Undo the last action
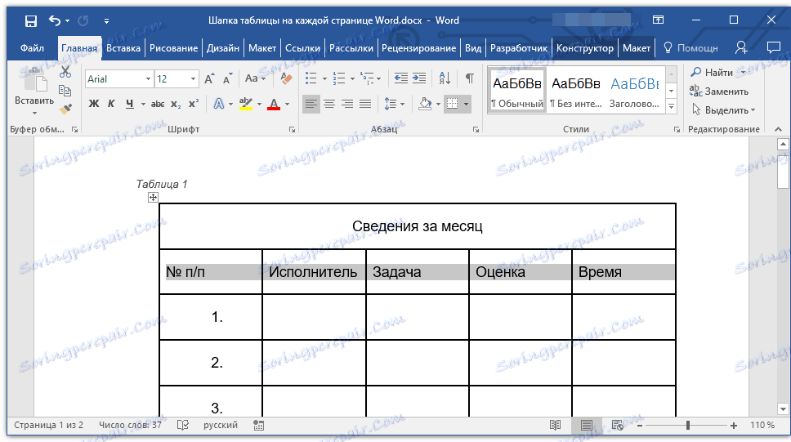791x442 pixels. (x=55, y=20)
